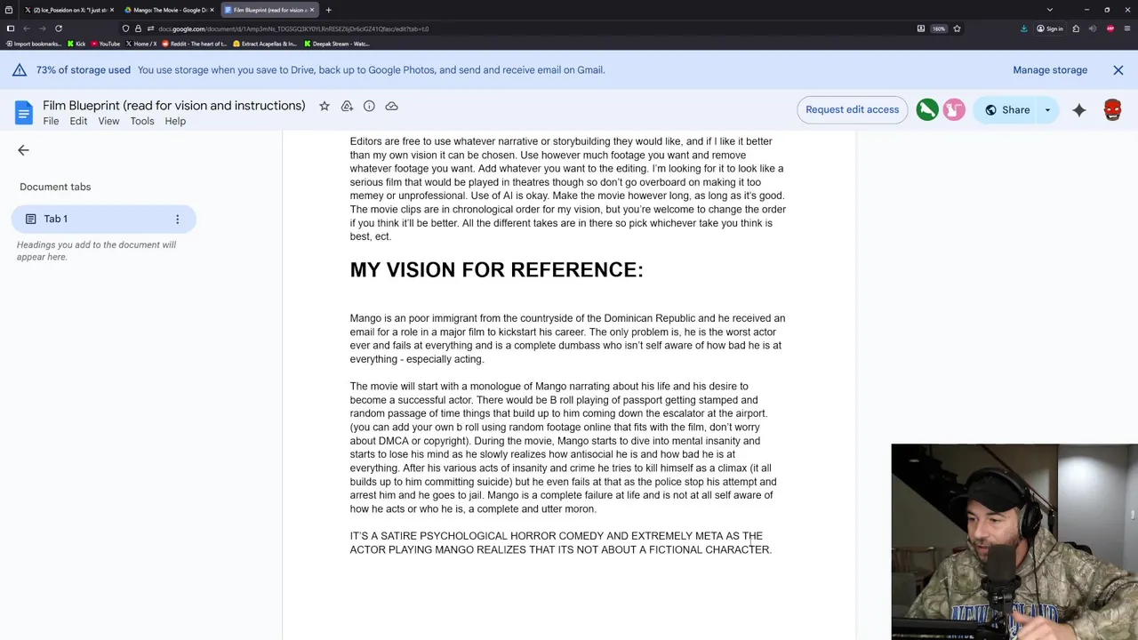Go forward in browser history
The width and height of the screenshot is (1138, 640).
point(43,28)
